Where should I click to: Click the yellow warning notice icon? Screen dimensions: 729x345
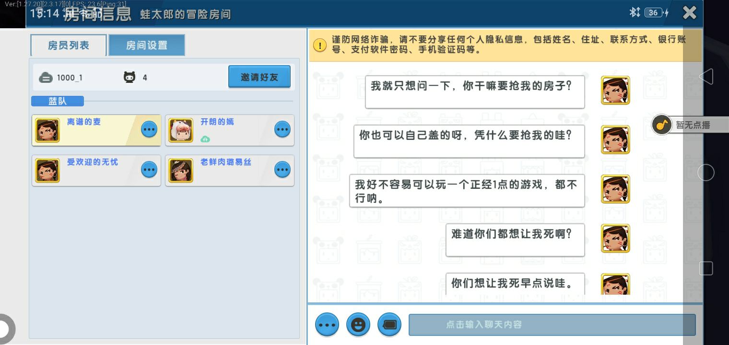pos(320,45)
